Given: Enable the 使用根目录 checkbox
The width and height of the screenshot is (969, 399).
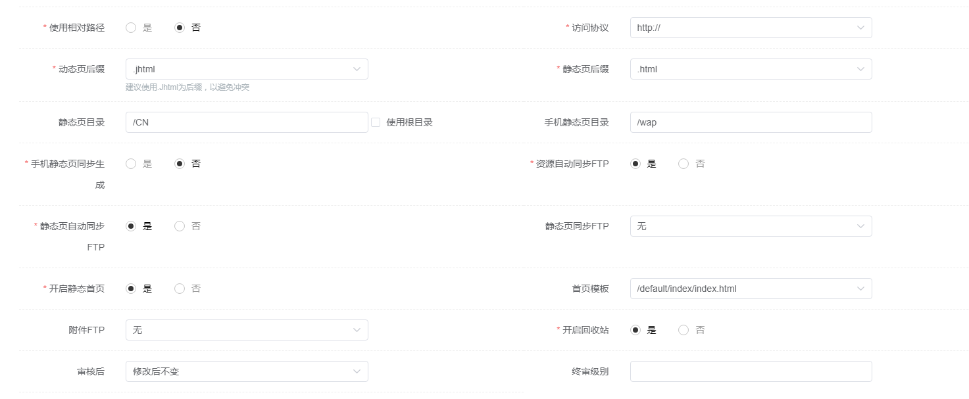Looking at the screenshot, I should point(376,122).
